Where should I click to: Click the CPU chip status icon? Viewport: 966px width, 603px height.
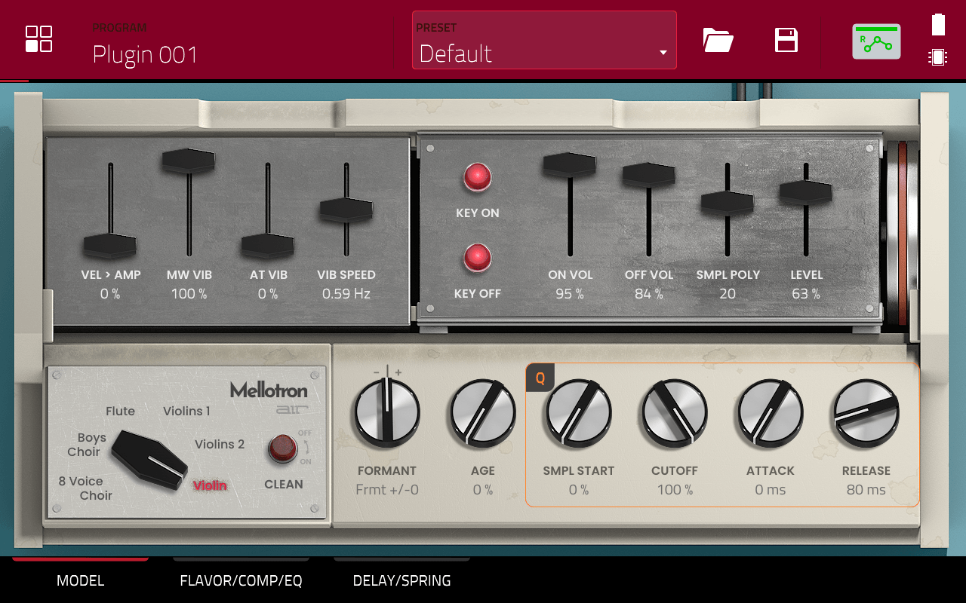coord(938,57)
